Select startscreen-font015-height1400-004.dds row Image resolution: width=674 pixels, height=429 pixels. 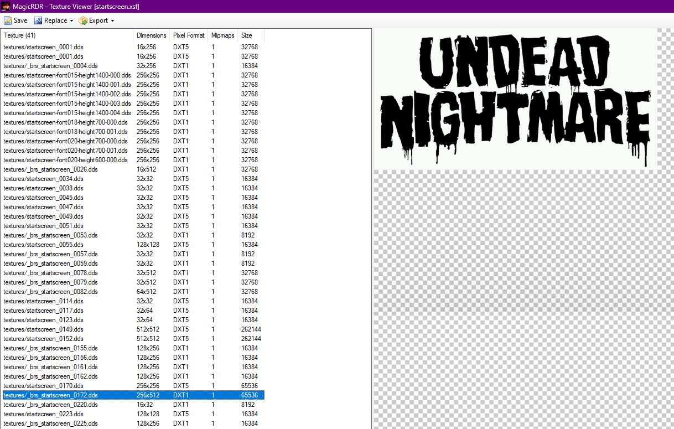[x=133, y=112]
